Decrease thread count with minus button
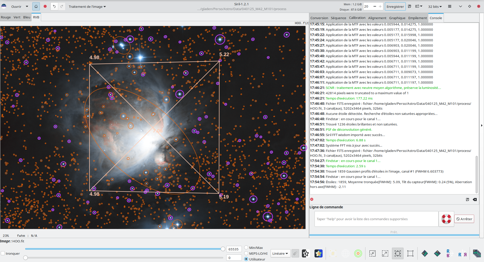Image resolution: width=484 pixels, height=262 pixels. (375, 7)
